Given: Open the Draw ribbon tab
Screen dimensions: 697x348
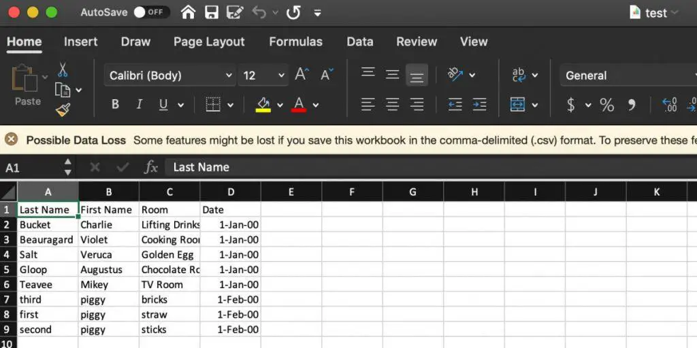Looking at the screenshot, I should click(x=135, y=41).
